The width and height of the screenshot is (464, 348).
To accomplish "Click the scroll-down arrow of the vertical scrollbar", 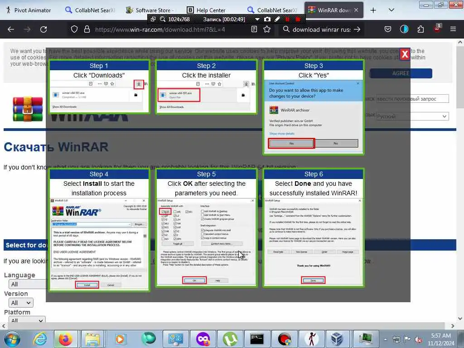I will [460, 319].
